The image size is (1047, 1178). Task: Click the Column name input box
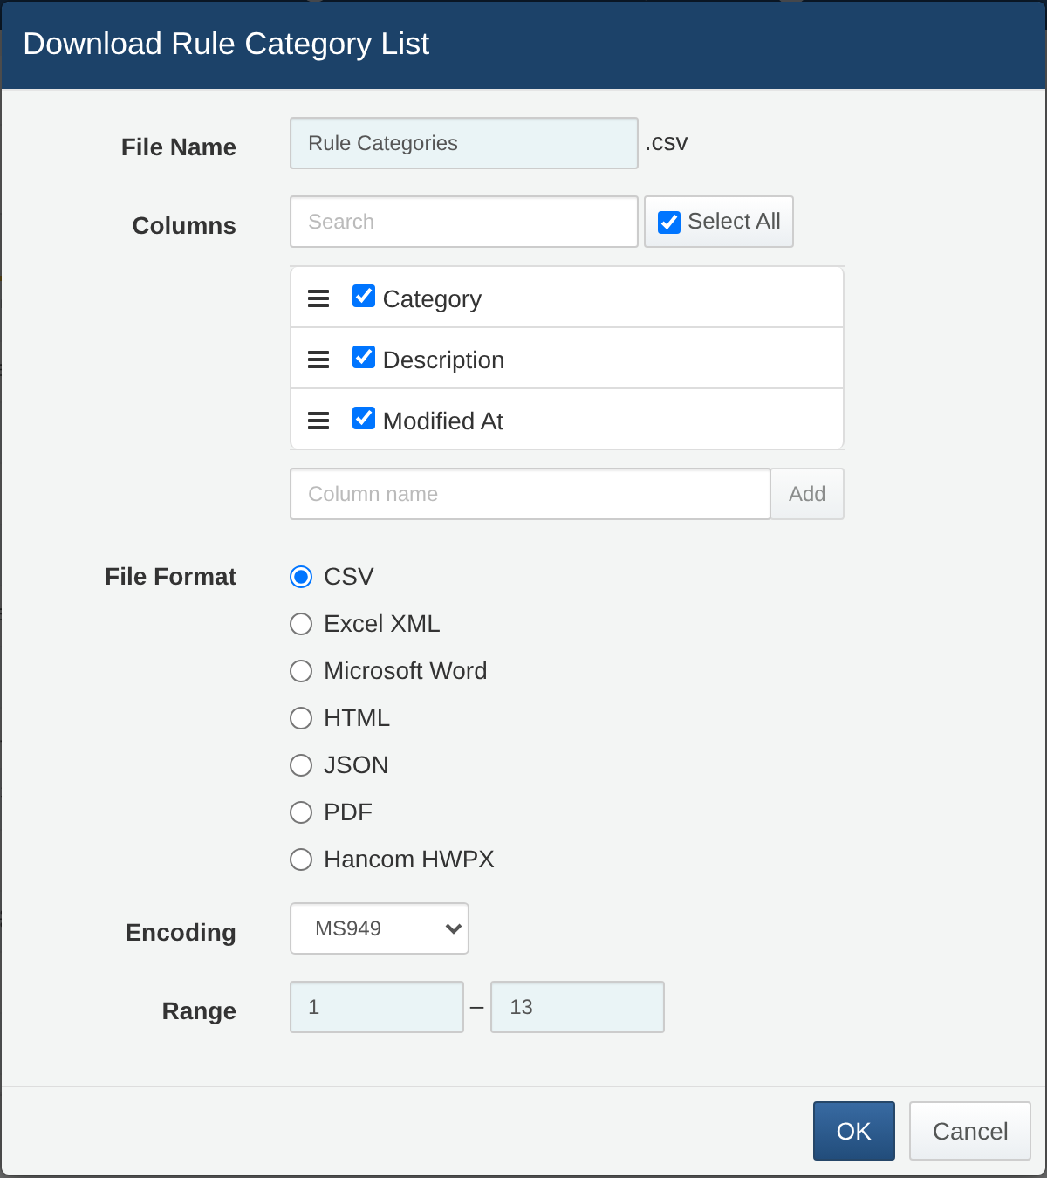pos(530,494)
